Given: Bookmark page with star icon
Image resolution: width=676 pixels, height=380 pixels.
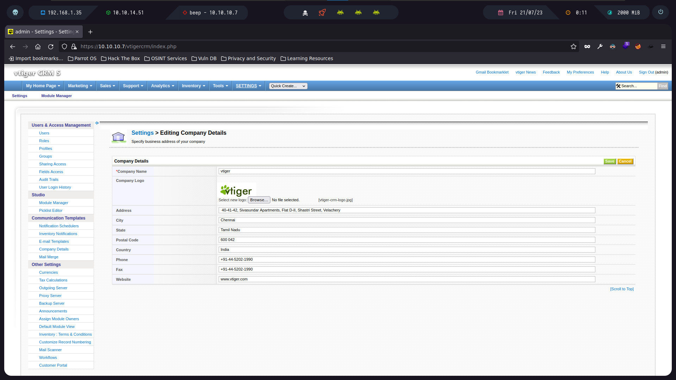Looking at the screenshot, I should click(x=574, y=46).
